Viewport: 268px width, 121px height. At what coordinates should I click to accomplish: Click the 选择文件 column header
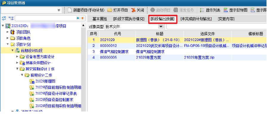pyautogui.click(x=208, y=34)
